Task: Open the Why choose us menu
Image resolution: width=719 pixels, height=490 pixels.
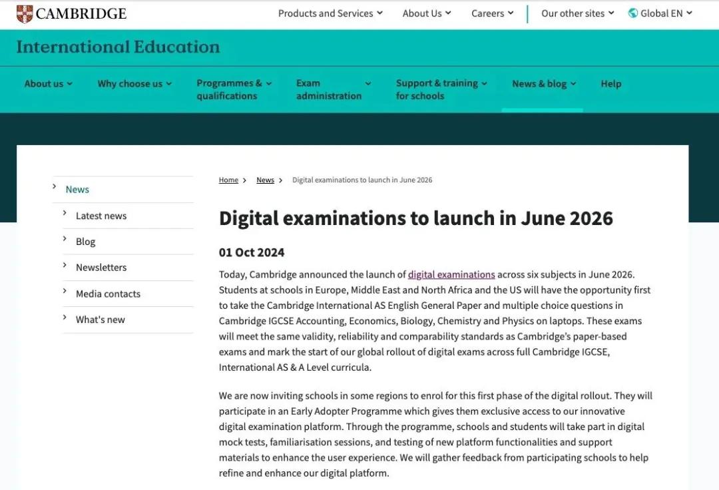Action: pyautogui.click(x=134, y=84)
